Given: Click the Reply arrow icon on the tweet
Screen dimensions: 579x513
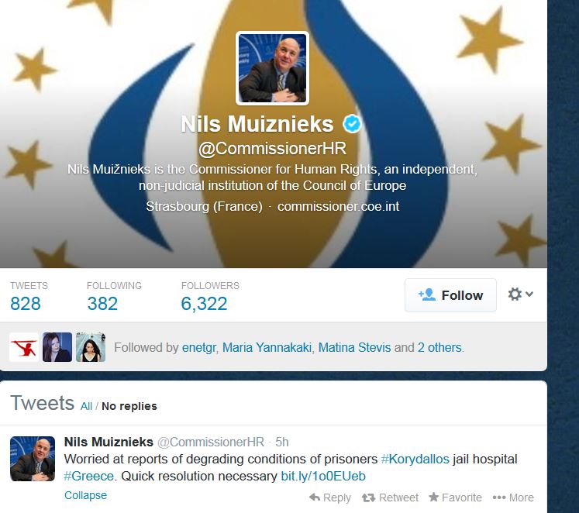Looking at the screenshot, I should coord(314,498).
